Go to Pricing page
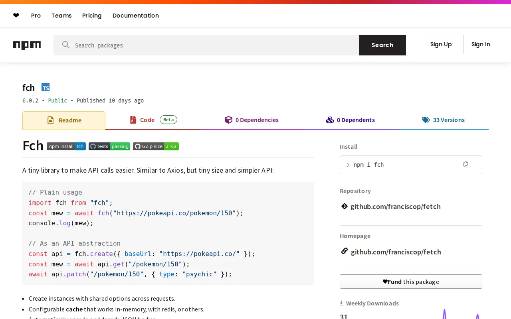 92,16
